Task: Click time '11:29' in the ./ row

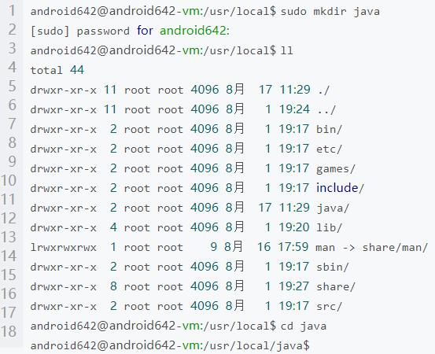Action: (295, 90)
